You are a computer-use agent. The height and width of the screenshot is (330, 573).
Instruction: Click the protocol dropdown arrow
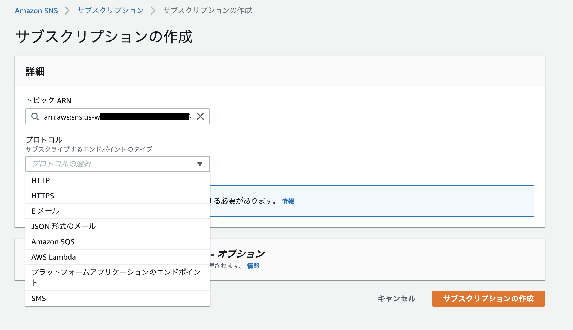200,164
